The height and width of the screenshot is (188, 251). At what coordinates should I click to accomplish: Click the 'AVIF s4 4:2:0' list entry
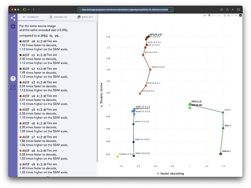click(x=34, y=96)
